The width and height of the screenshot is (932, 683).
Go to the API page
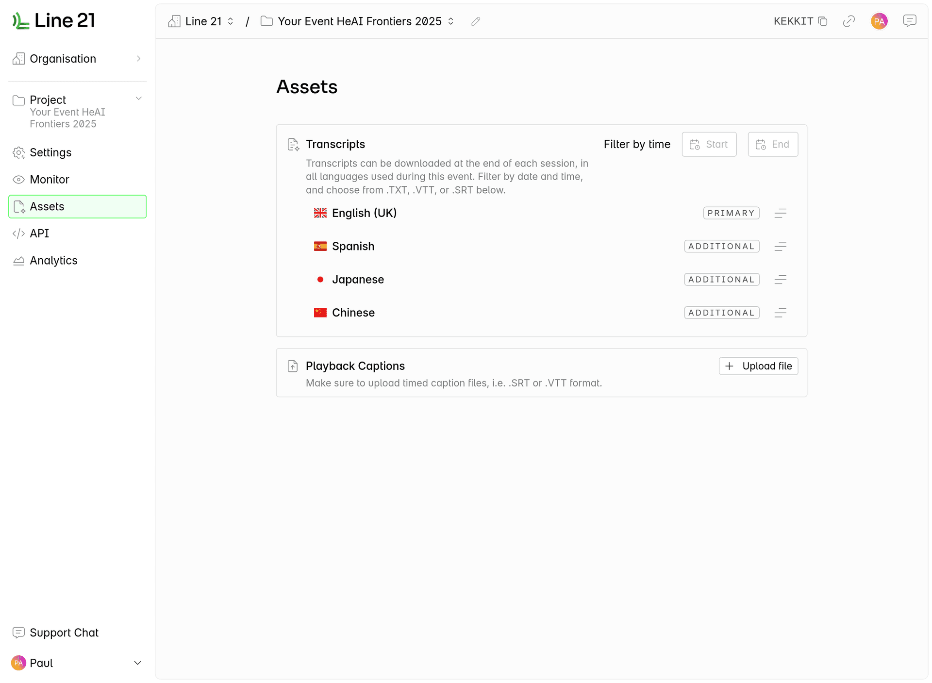(x=77, y=233)
